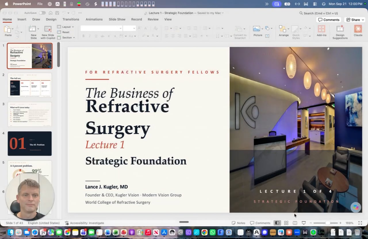The height and width of the screenshot is (239, 368).
Task: Open the Insert ribbon tab
Action: click(x=22, y=19)
